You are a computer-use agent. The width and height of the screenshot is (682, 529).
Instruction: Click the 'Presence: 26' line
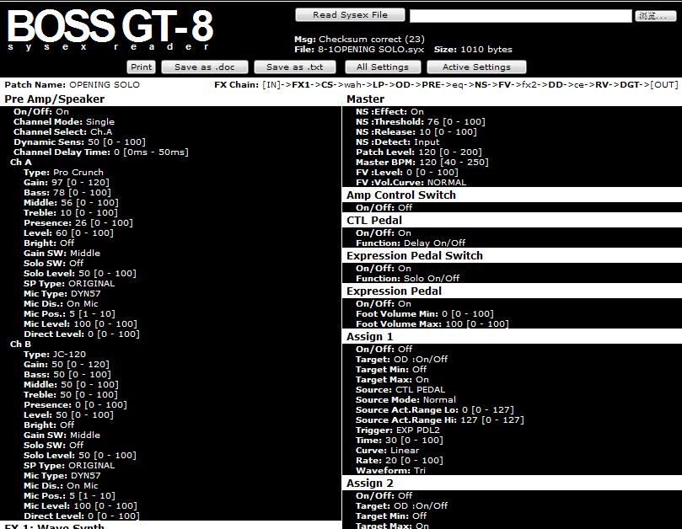78,222
